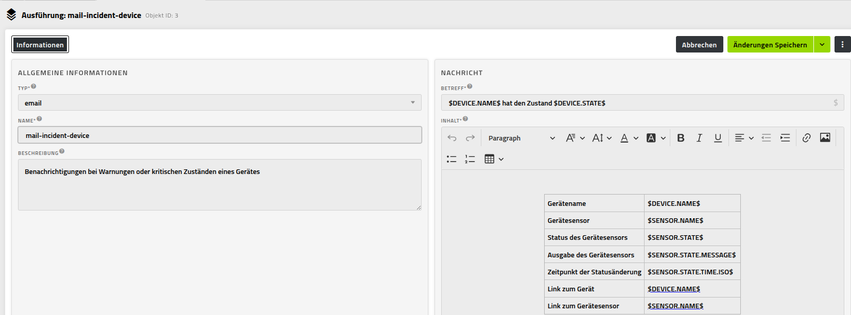The height and width of the screenshot is (315, 851).
Task: Toggle bold formatting
Action: coord(681,138)
